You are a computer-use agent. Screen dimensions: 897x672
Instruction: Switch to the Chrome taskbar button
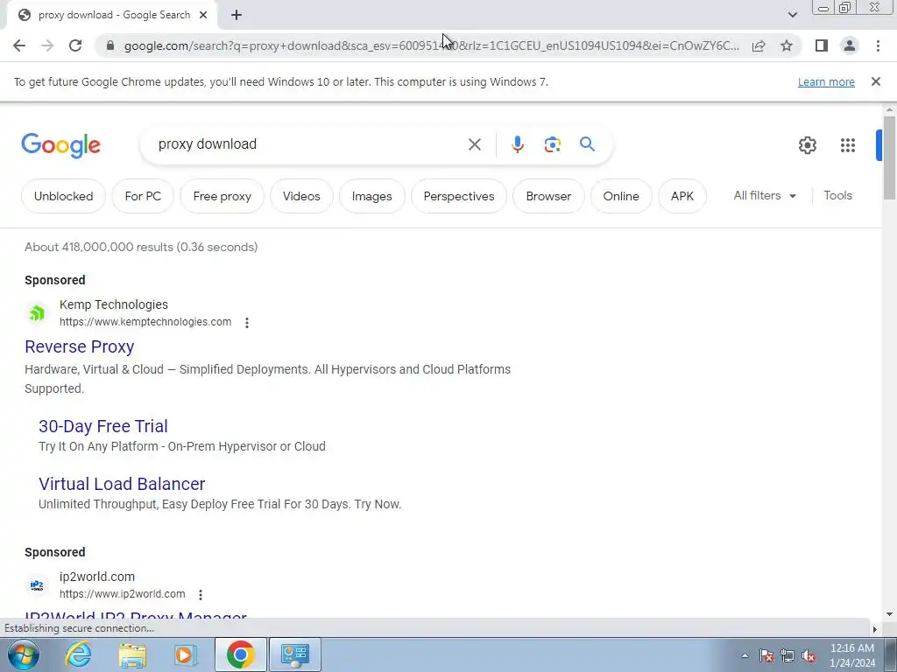coord(240,654)
